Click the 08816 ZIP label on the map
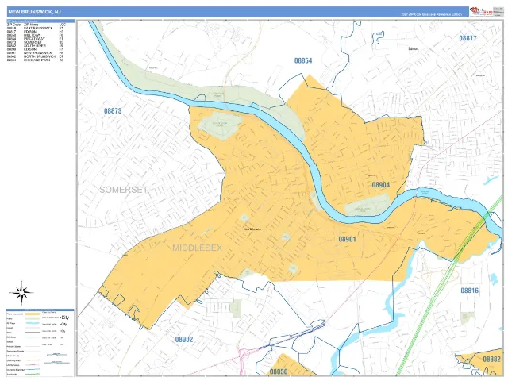 tap(470, 291)
